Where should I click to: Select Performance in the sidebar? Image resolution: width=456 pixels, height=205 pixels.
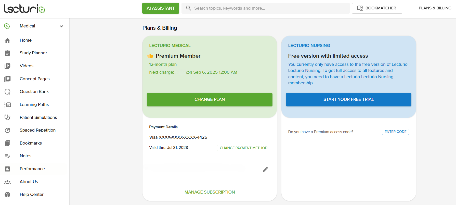pyautogui.click(x=32, y=169)
